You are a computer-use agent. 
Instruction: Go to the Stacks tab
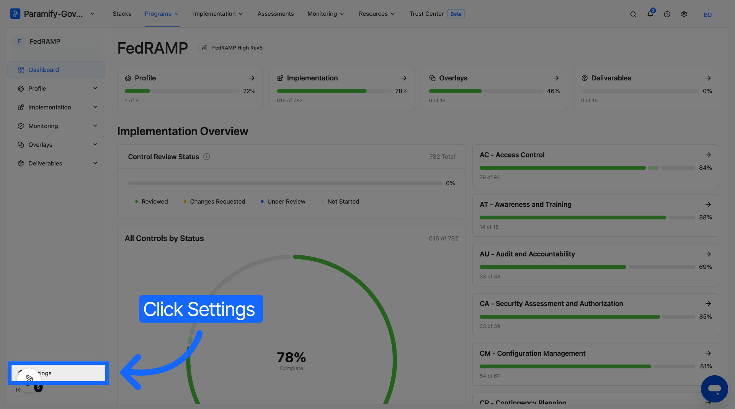click(122, 14)
